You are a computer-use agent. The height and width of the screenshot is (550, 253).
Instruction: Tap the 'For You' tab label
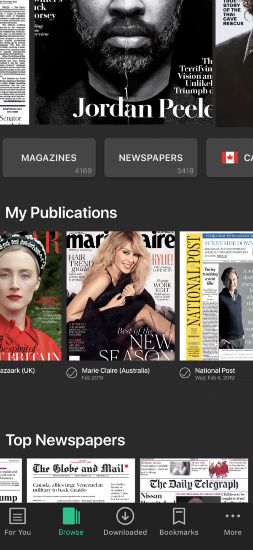[17, 532]
